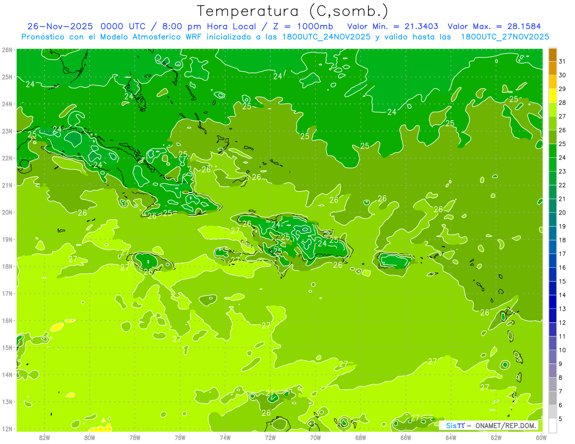Select the 68W longitude axis label
Viewport: 575px width, 444px height.
click(x=361, y=437)
